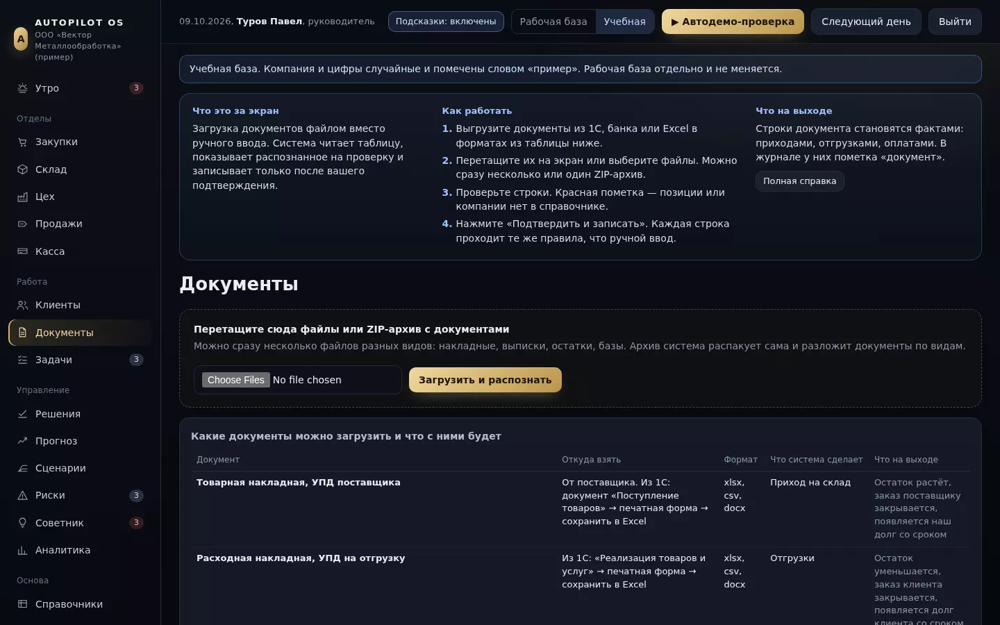The image size is (1000, 625).
Task: Click the Риски menu label
Action: click(x=50, y=495)
